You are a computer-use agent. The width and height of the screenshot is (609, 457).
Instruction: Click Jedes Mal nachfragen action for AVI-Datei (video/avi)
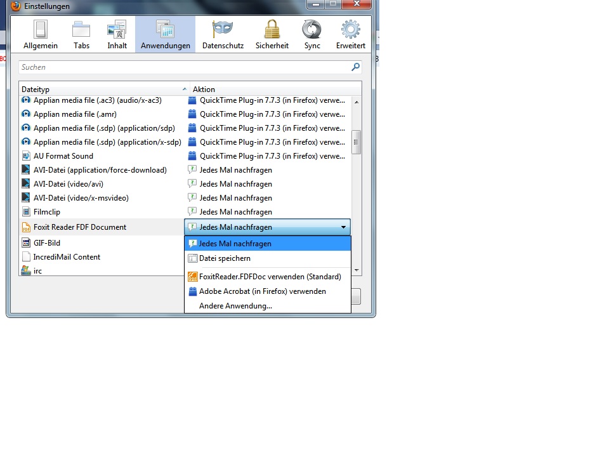point(230,184)
